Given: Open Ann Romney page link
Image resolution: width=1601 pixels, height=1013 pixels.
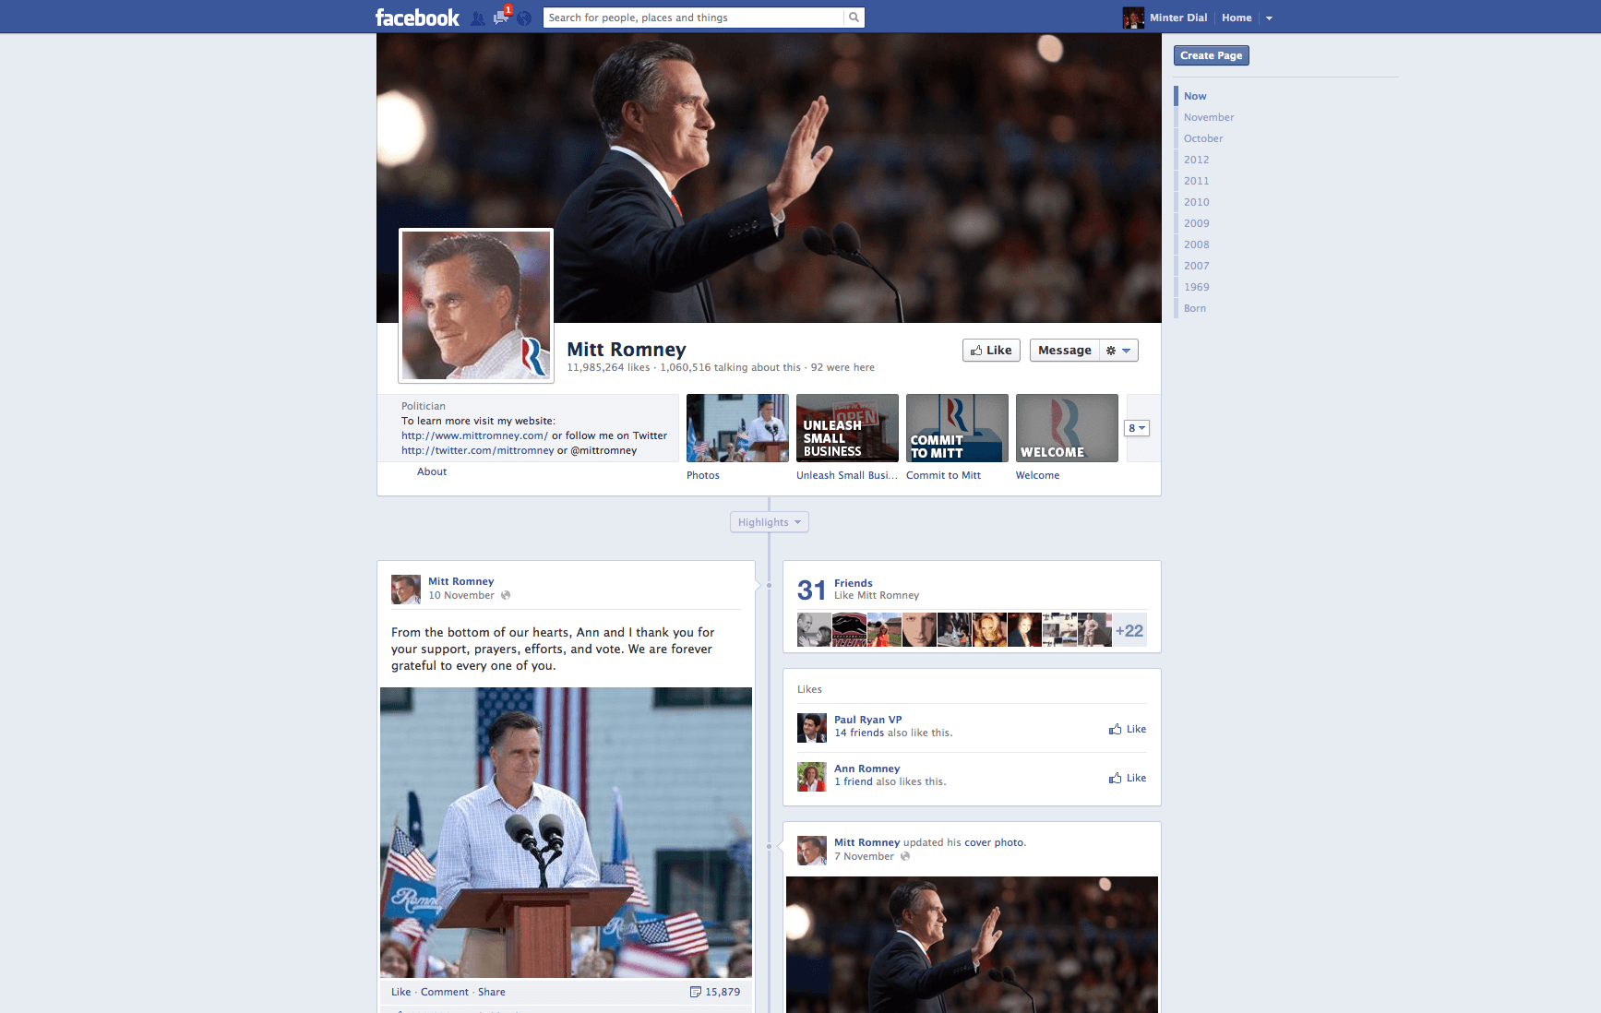Looking at the screenshot, I should (x=866, y=769).
